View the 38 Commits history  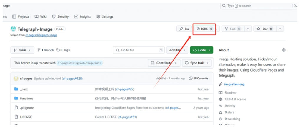[x=199, y=78]
